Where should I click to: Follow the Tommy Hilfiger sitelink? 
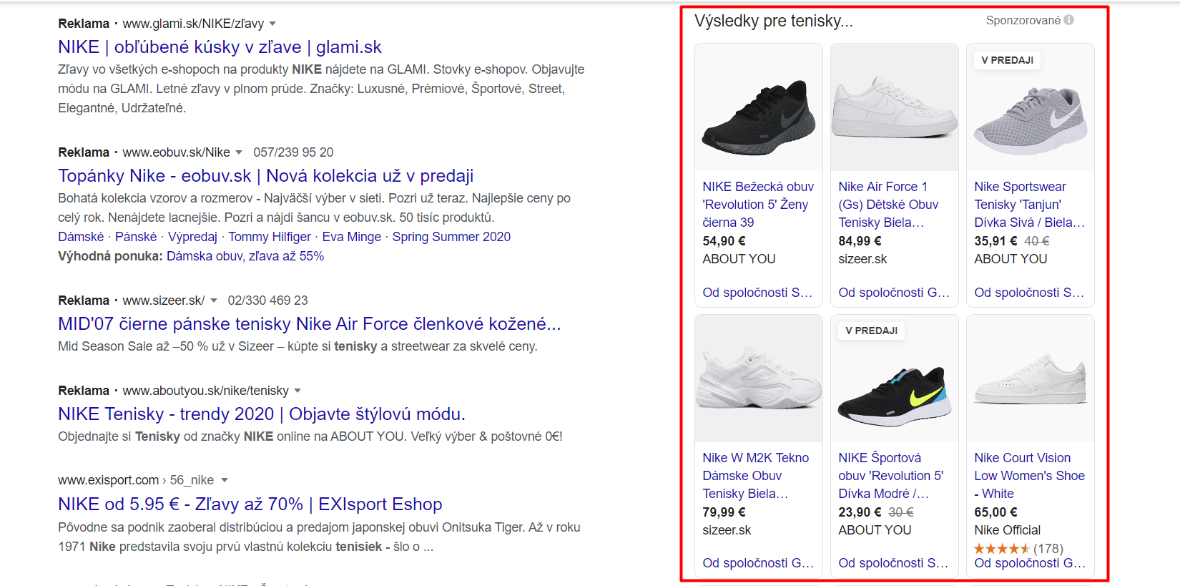tap(270, 237)
